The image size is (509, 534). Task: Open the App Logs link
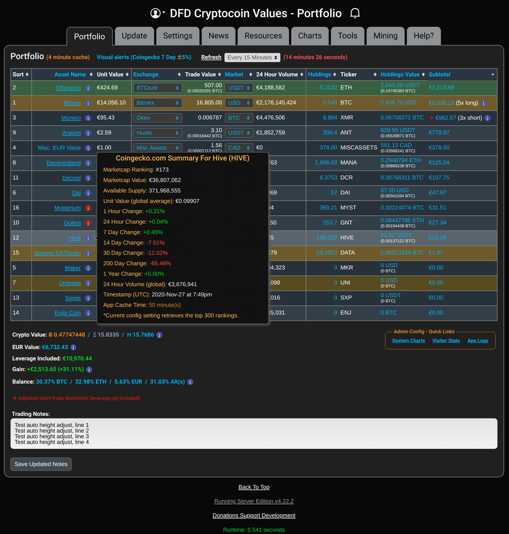pyautogui.click(x=478, y=341)
